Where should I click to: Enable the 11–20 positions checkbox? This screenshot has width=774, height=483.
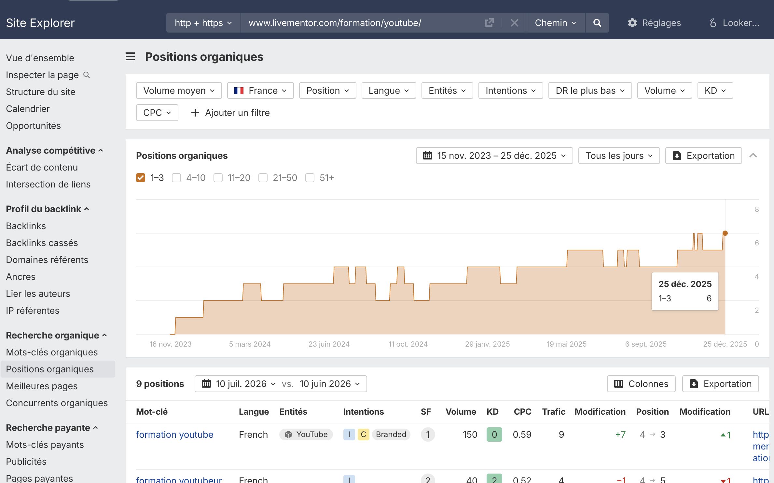(218, 178)
